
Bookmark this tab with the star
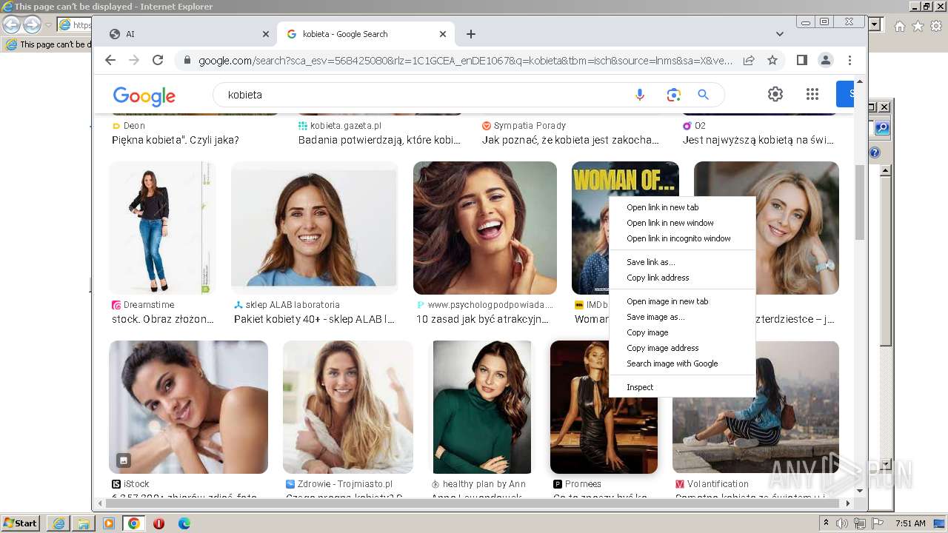click(x=772, y=60)
